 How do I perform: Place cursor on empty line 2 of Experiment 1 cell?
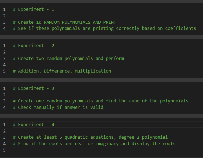(x=108, y=16)
